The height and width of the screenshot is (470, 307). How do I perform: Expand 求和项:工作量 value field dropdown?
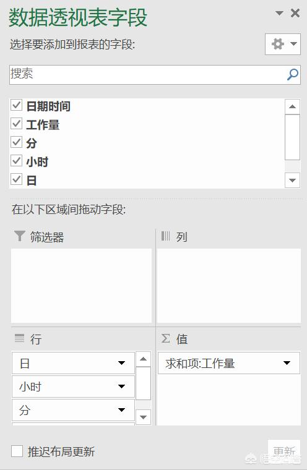click(287, 363)
